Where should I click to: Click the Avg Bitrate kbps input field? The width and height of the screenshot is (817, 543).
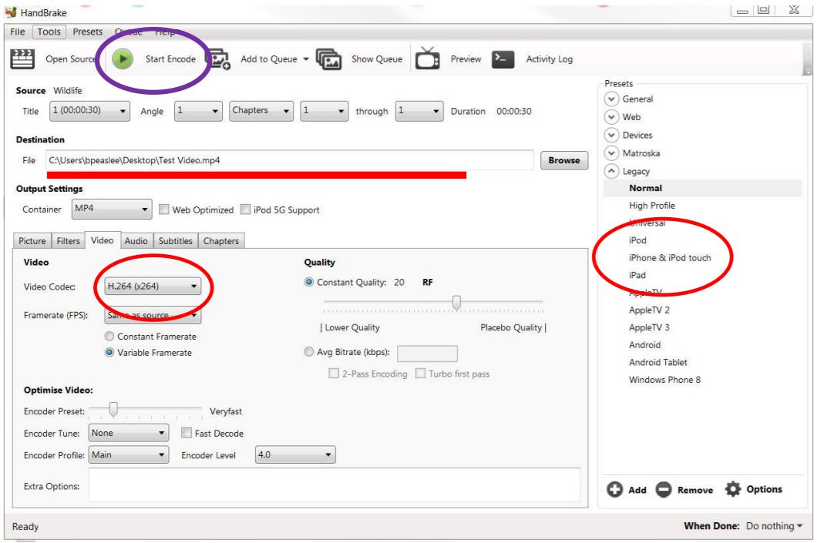point(427,354)
